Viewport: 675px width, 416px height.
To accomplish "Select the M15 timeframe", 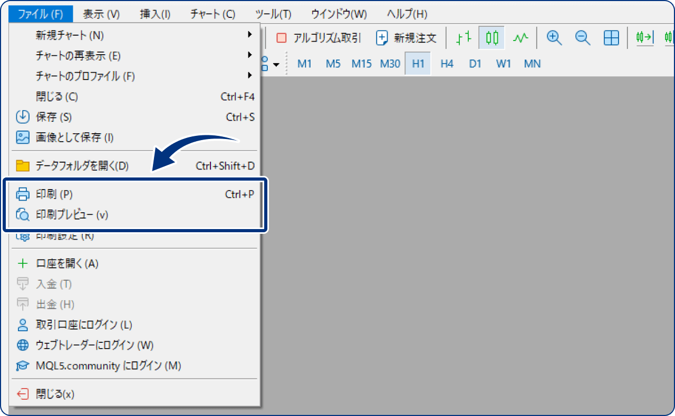I will pos(362,64).
